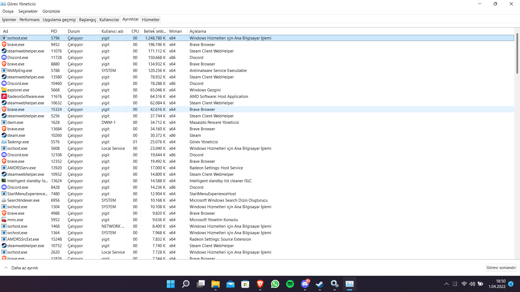Image resolution: width=520 pixels, height=292 pixels.
Task: Sort by the Bellek column header
Action: 154,31
